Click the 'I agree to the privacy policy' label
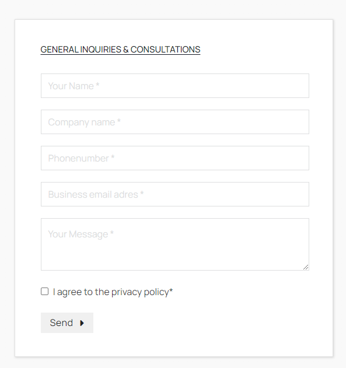346x368 pixels. (113, 292)
